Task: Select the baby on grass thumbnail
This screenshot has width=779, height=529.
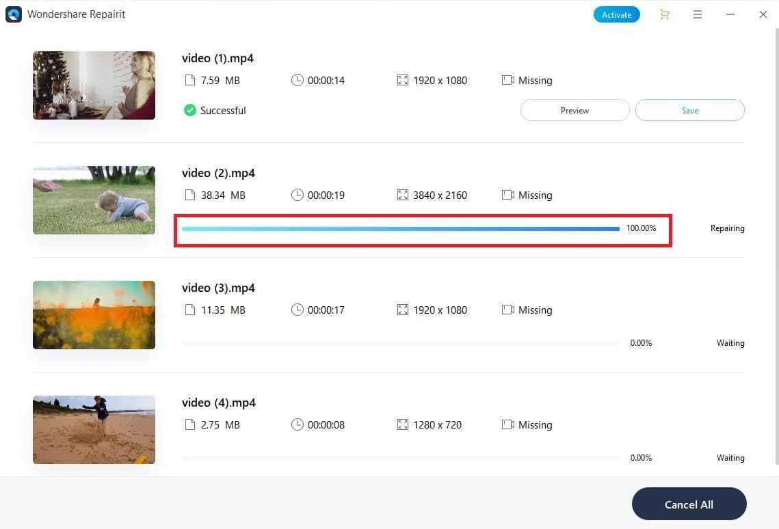Action: pyautogui.click(x=94, y=200)
